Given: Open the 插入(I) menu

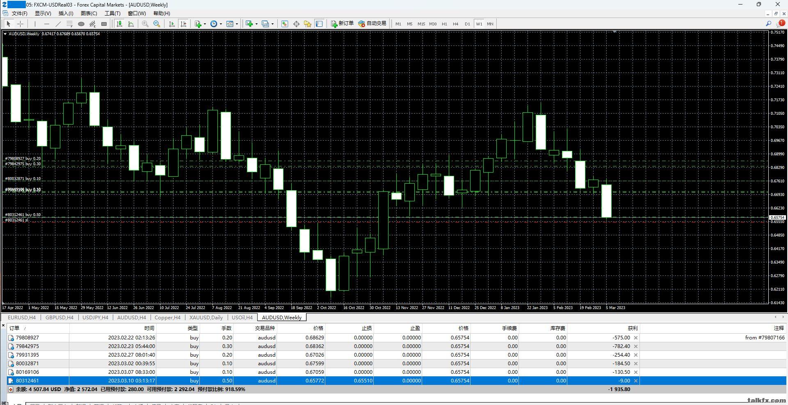Looking at the screenshot, I should point(66,14).
